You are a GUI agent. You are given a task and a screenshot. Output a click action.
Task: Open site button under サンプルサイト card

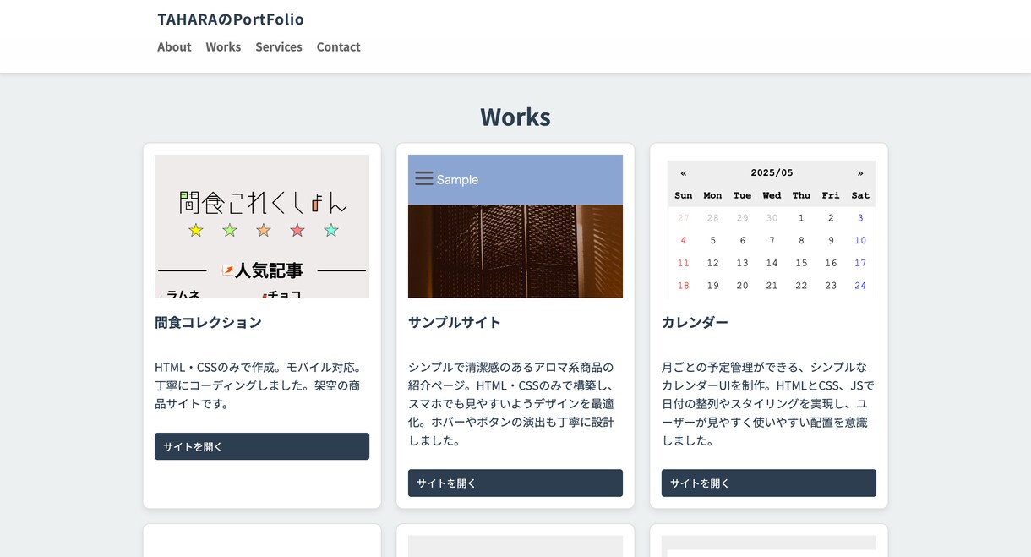point(515,483)
